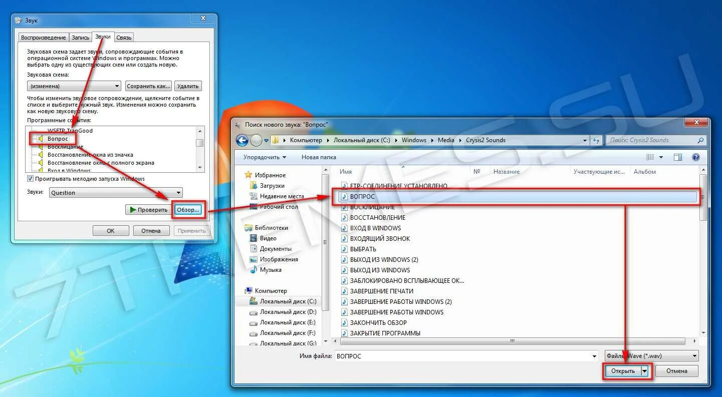Open the Звуки Question dropdown
This screenshot has height=397, width=722.
[116, 193]
